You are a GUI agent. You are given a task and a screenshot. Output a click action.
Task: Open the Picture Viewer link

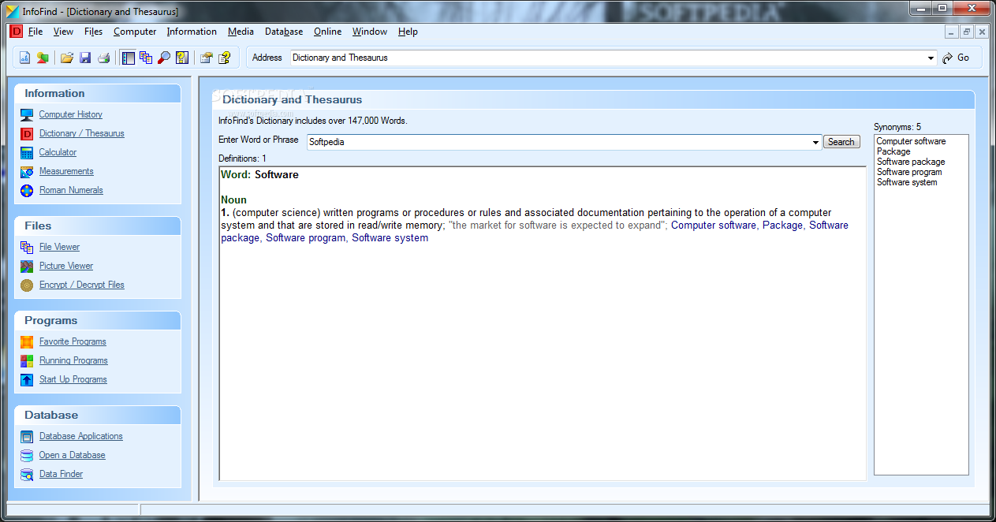pyautogui.click(x=66, y=266)
